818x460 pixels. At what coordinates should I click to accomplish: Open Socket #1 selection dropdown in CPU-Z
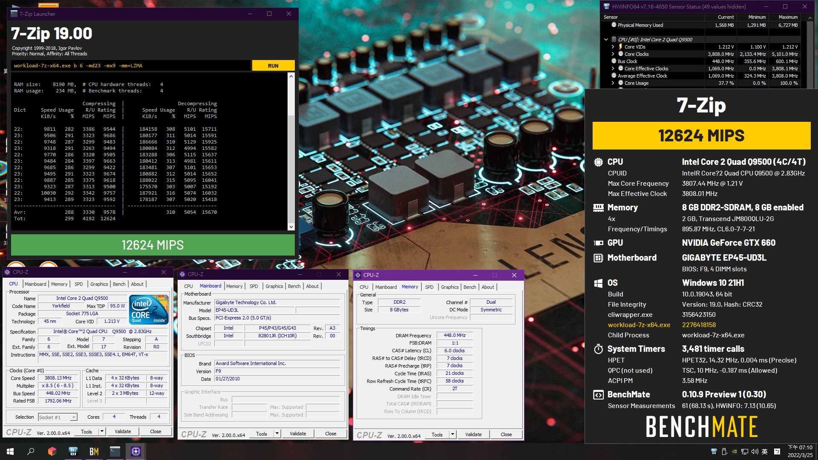tap(74, 417)
